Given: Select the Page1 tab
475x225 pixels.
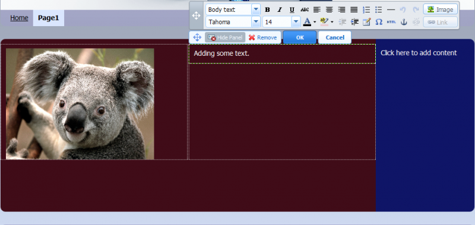Looking at the screenshot, I should coord(49,18).
